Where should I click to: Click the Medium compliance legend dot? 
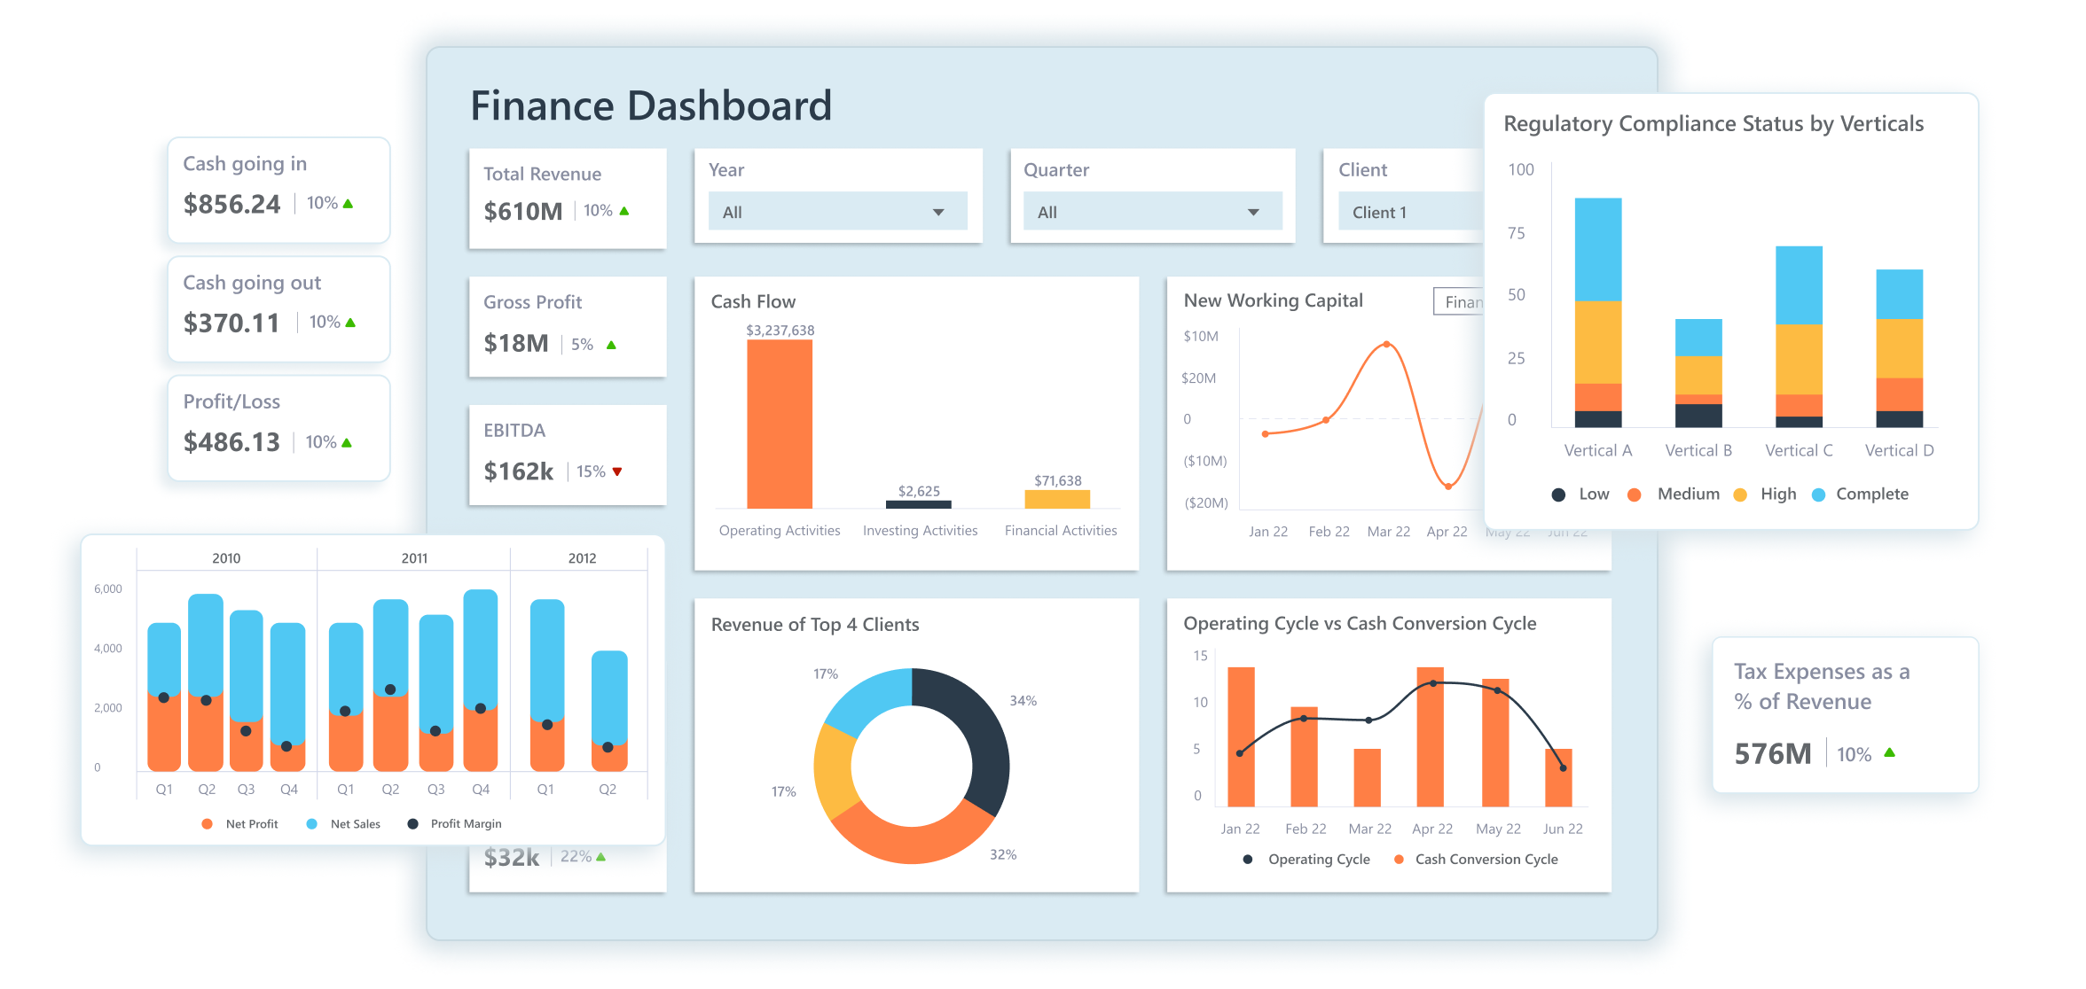tap(1635, 494)
